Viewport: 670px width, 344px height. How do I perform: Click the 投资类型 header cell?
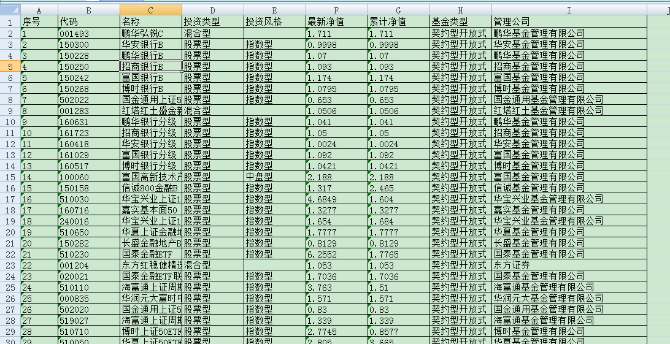(x=213, y=21)
